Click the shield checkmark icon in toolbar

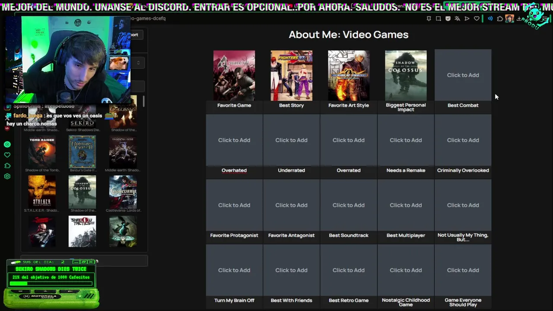[448, 19]
